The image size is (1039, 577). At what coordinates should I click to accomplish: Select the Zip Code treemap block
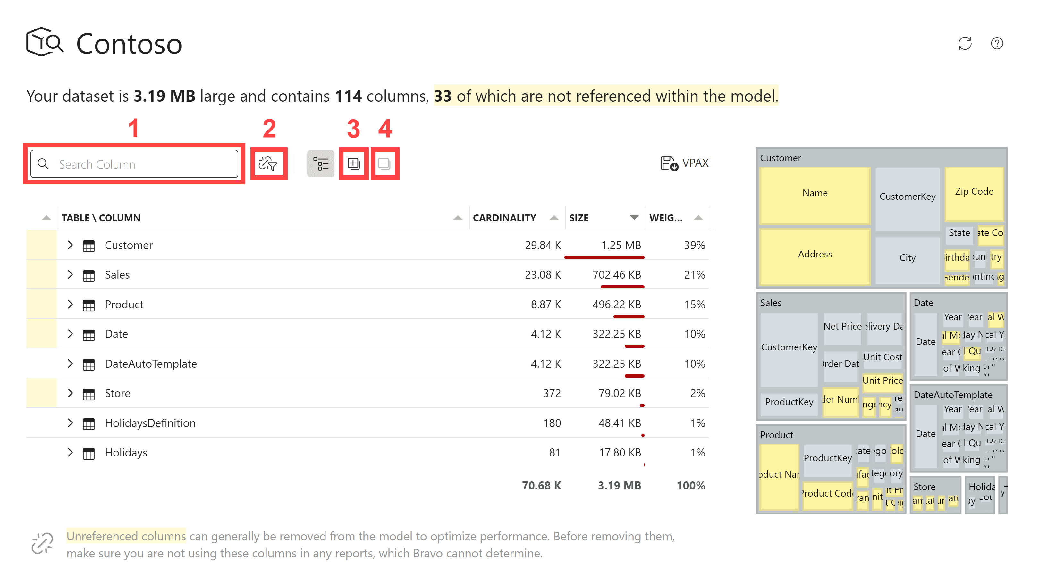(x=974, y=191)
